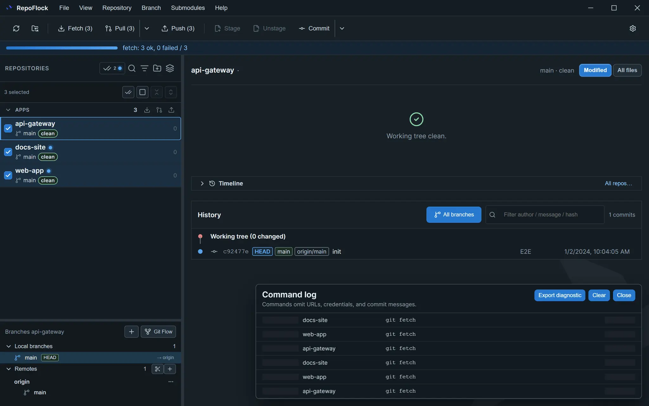
Task: Open the folder tree icon in the toolbar
Action: pos(35,29)
